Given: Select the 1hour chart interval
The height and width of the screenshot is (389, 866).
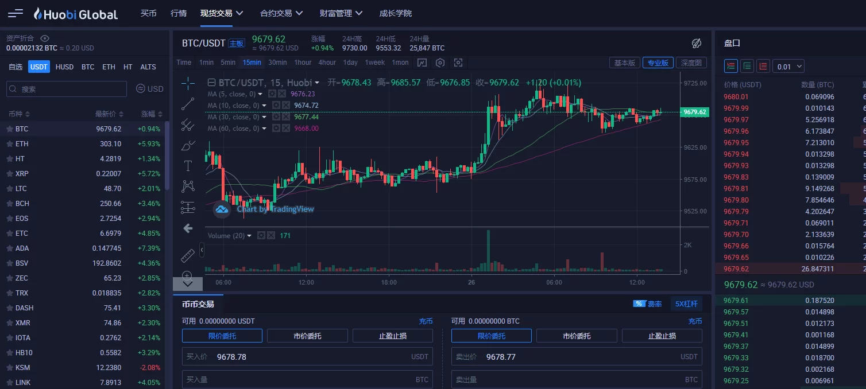Looking at the screenshot, I should (x=303, y=63).
